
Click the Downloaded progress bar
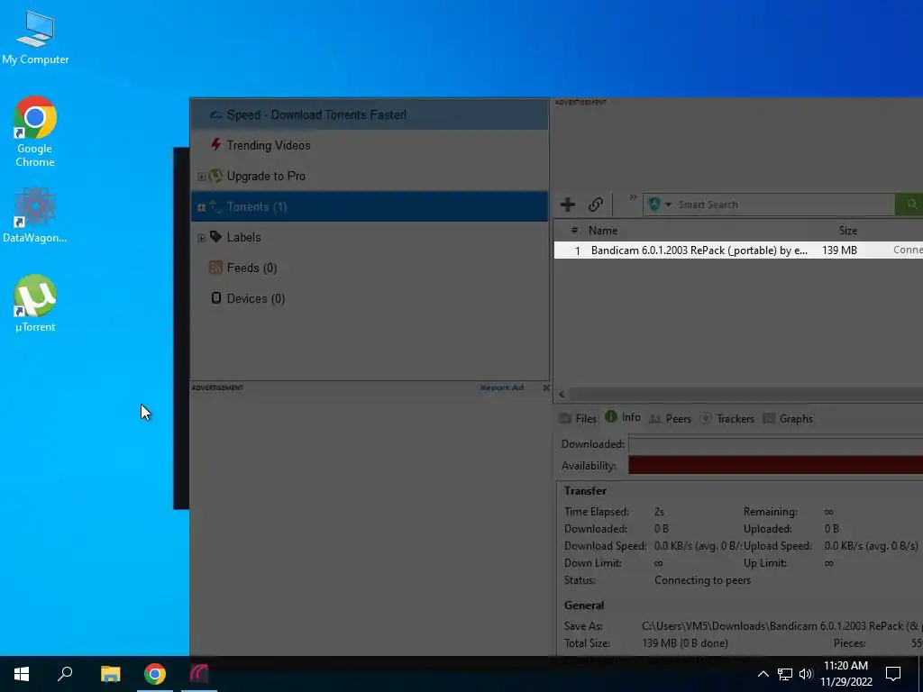click(775, 444)
